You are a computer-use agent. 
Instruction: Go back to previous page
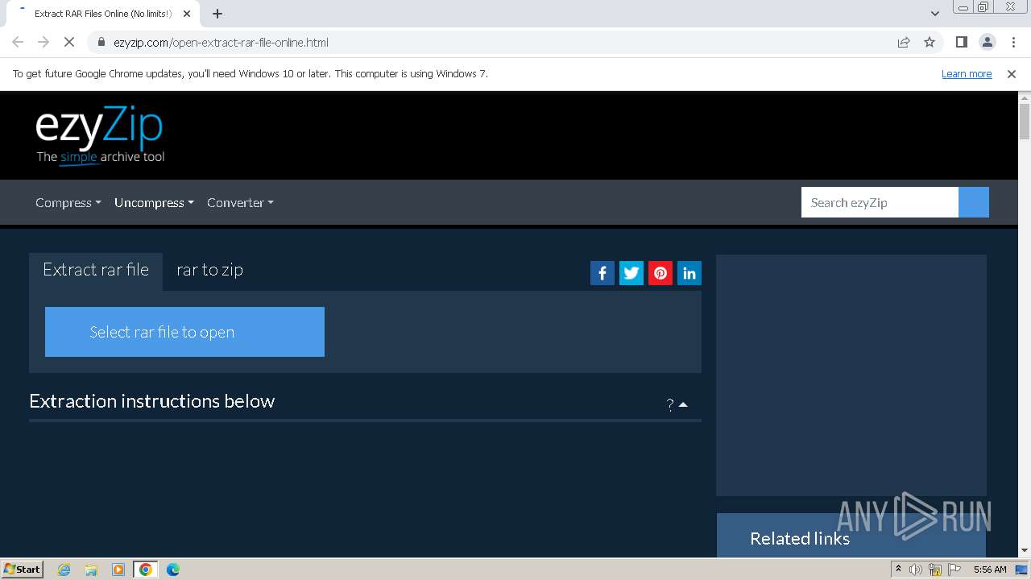pos(18,42)
